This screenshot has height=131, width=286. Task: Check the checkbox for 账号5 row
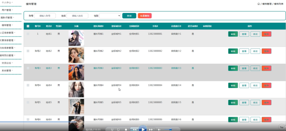coord(28,102)
